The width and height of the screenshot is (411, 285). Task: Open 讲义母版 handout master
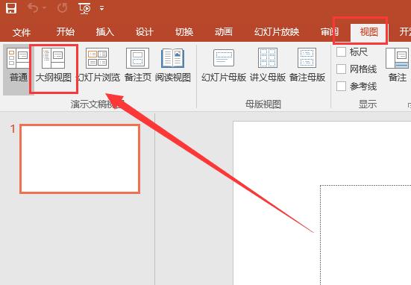pyautogui.click(x=268, y=66)
